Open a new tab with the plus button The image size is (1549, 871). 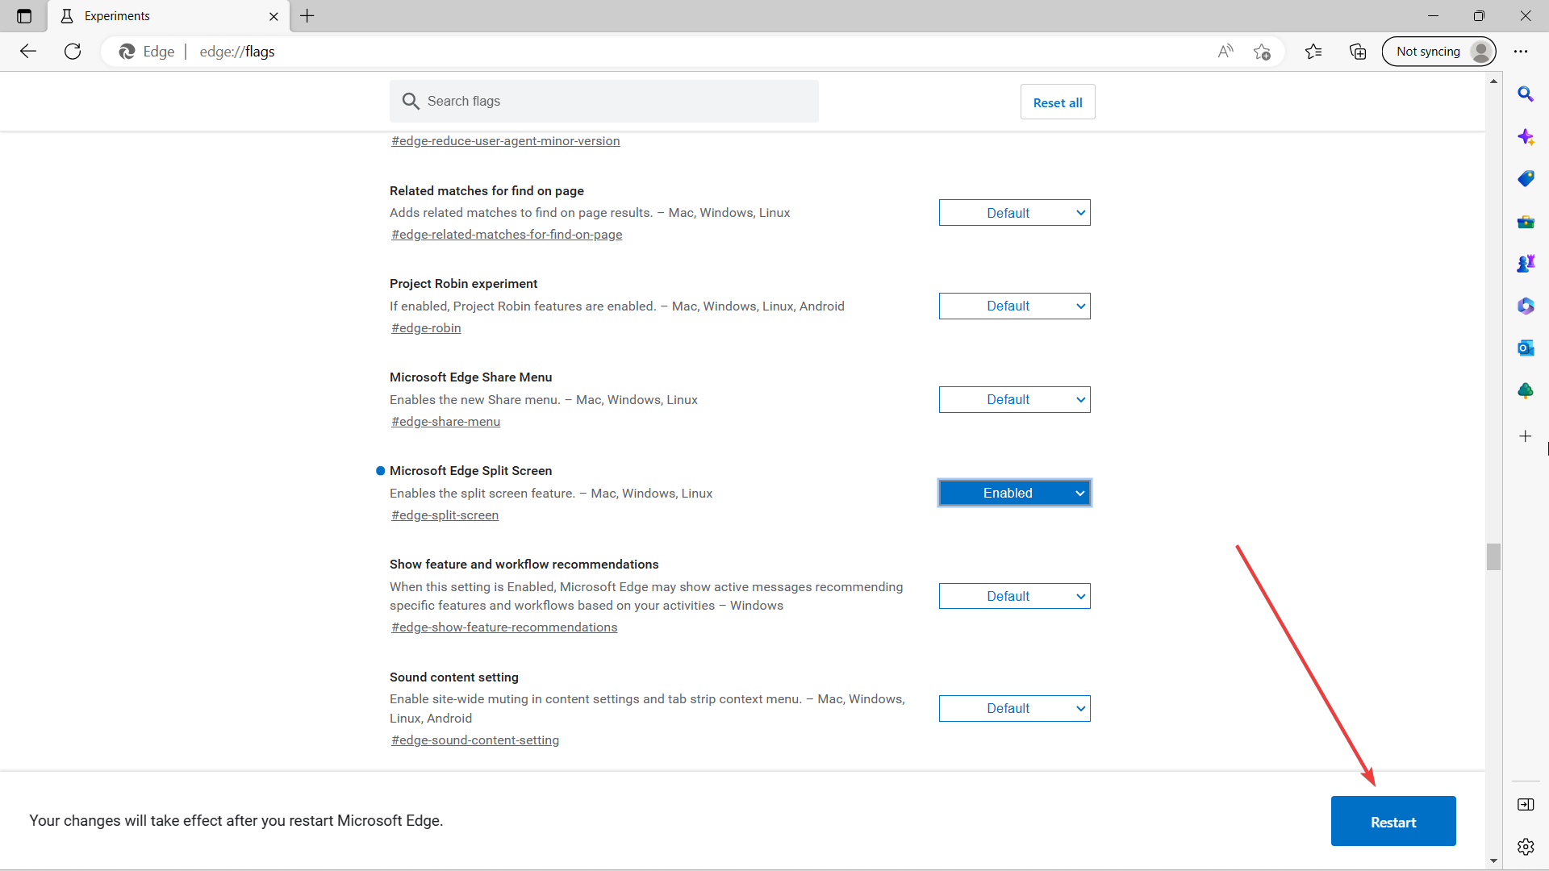tap(307, 16)
